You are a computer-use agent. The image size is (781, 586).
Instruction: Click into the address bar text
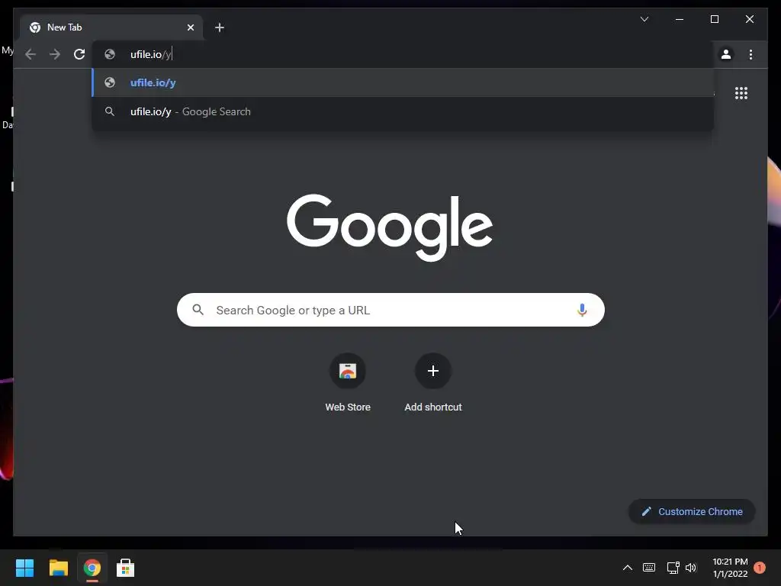(x=151, y=54)
